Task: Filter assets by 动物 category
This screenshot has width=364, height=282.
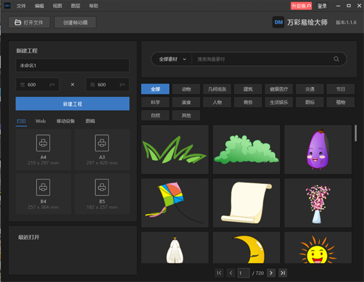Action: pos(186,89)
